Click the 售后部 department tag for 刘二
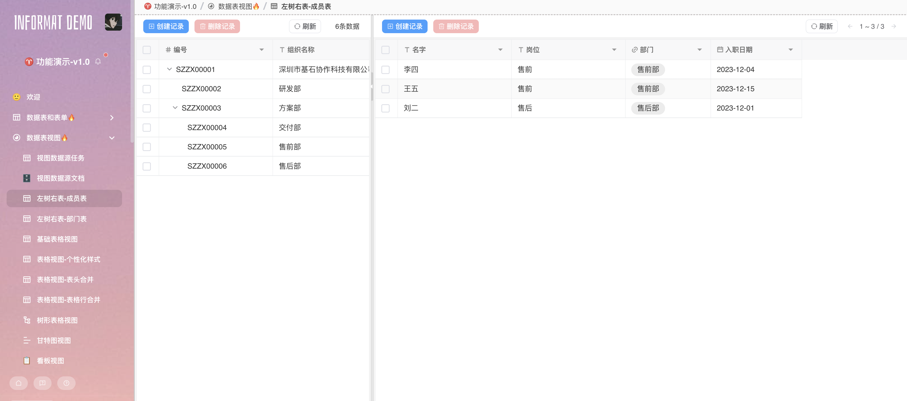The width and height of the screenshot is (907, 401). click(648, 108)
